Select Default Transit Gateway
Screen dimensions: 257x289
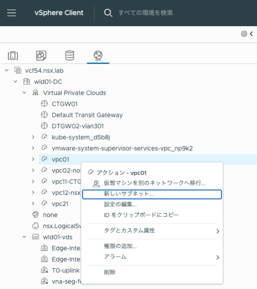(x=87, y=115)
